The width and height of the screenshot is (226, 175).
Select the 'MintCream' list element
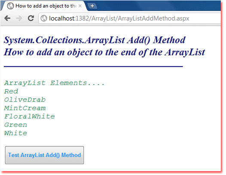point(25,108)
